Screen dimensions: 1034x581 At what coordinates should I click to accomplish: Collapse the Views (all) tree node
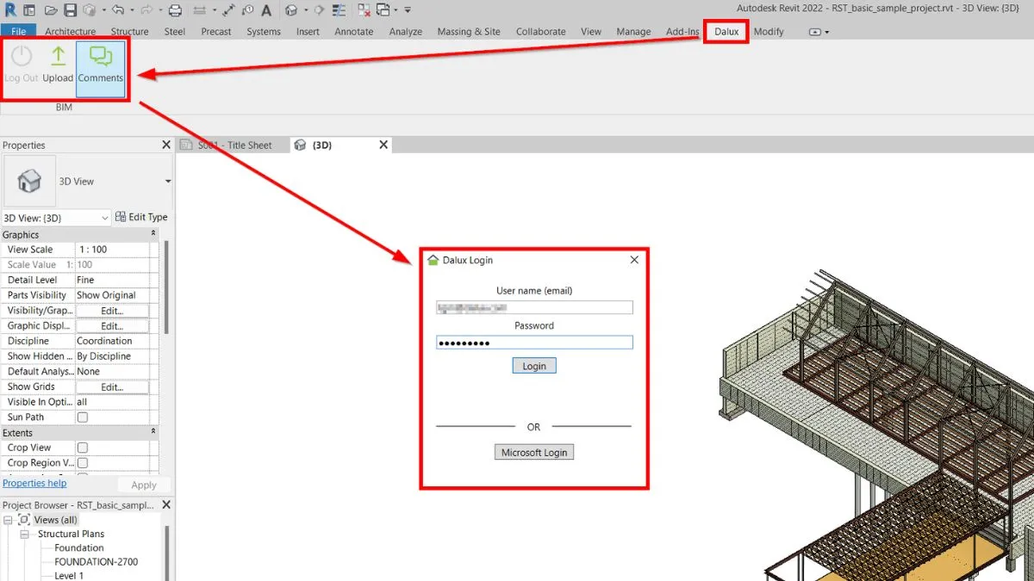[8, 520]
